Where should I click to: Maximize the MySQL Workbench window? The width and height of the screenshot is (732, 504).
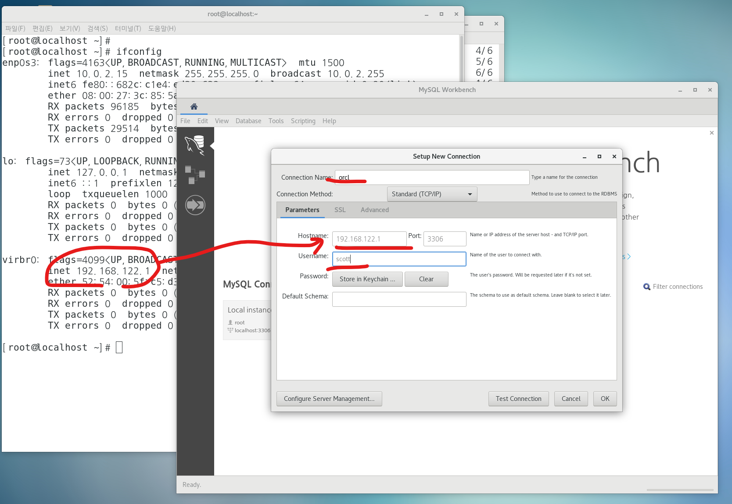click(x=695, y=90)
